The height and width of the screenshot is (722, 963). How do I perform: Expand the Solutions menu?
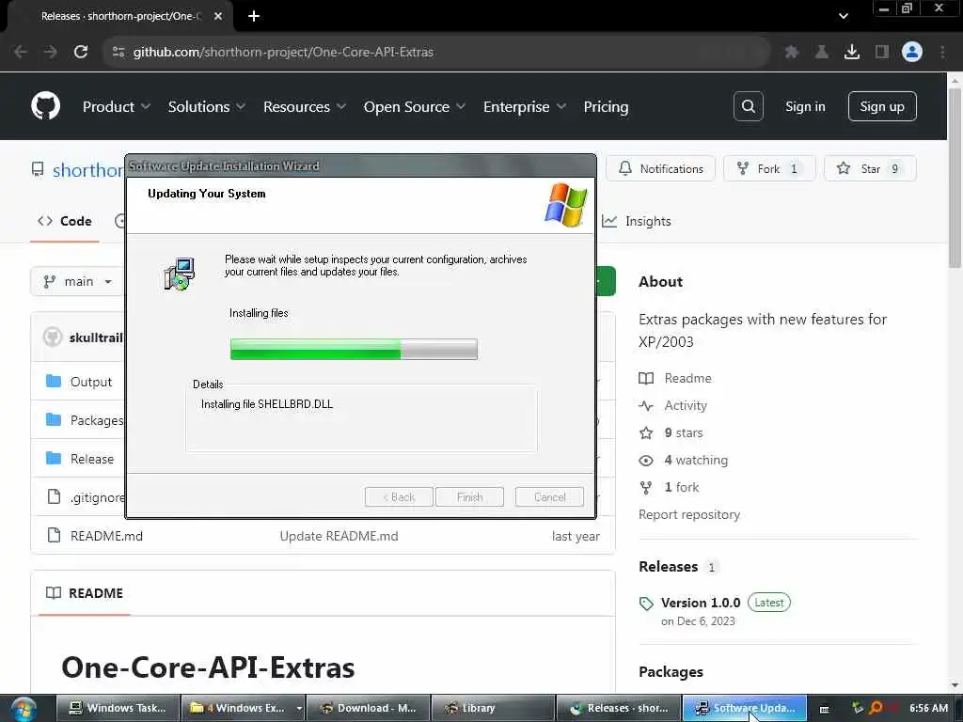(x=207, y=106)
